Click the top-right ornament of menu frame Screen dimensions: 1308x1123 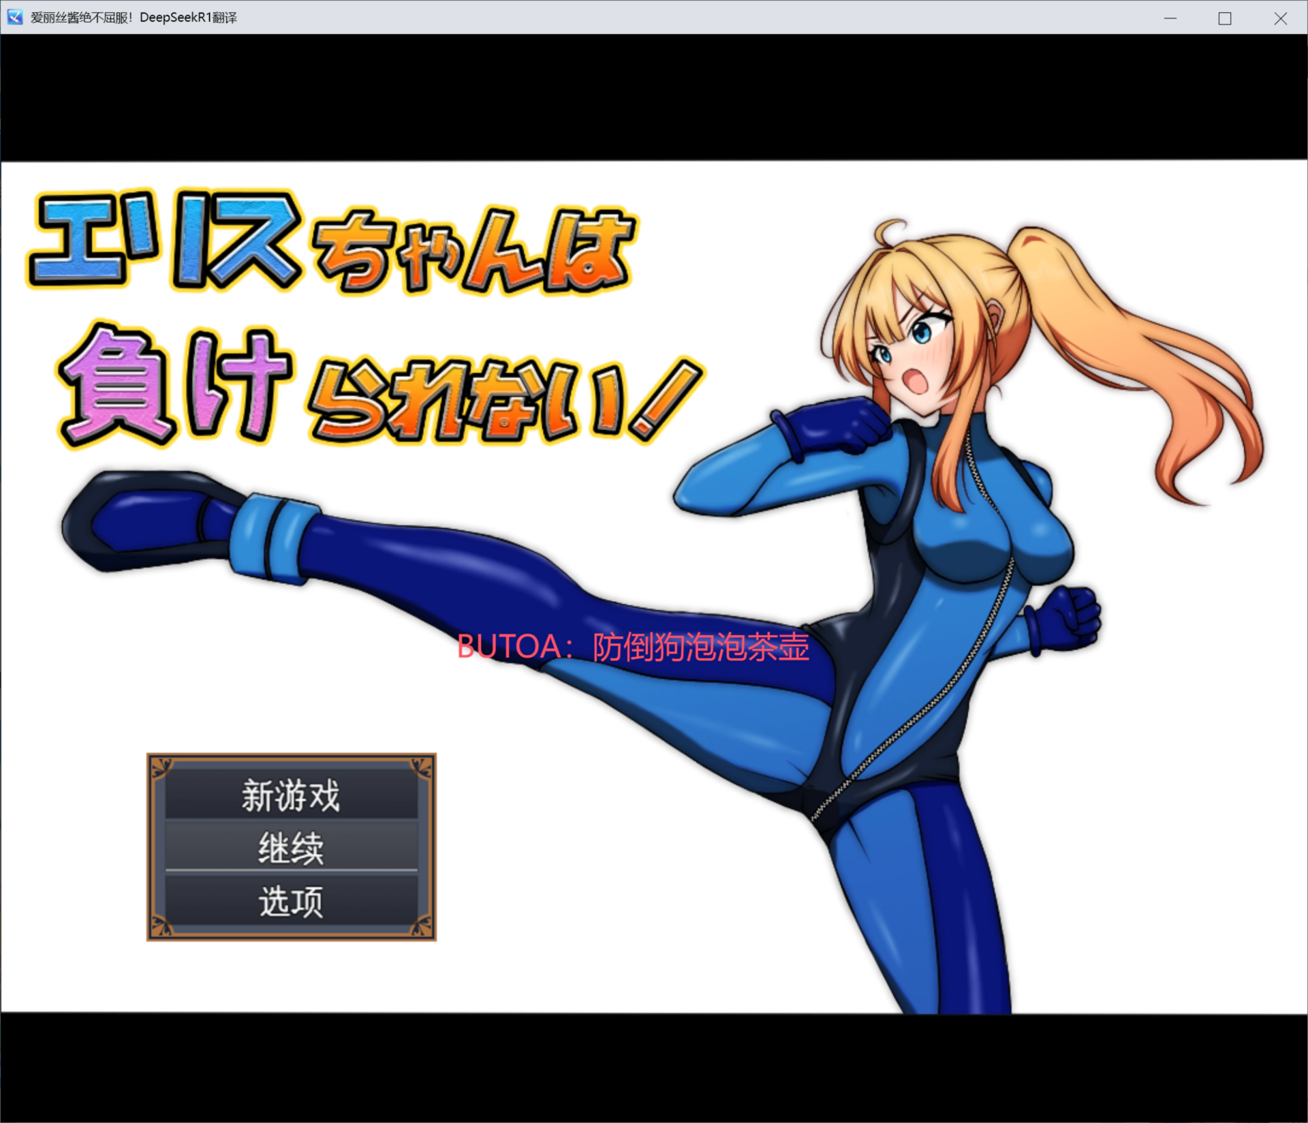422,768
